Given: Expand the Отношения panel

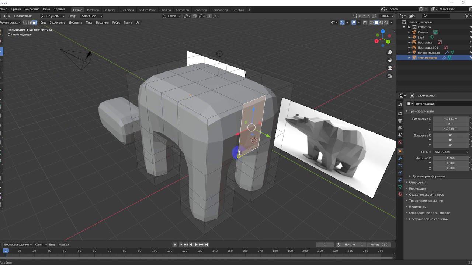Looking at the screenshot, I should coord(417,183).
